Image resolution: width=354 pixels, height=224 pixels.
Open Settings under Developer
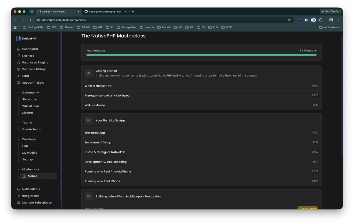[x=28, y=160]
